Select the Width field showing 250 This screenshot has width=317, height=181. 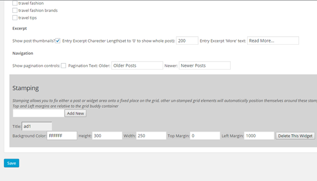coord(151,136)
